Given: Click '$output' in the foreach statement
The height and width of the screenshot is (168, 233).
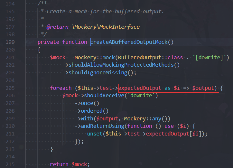Looking at the screenshot, I should click(203, 88).
